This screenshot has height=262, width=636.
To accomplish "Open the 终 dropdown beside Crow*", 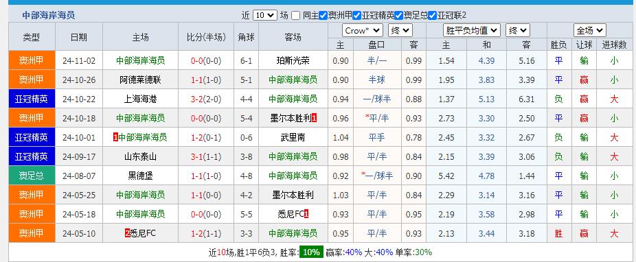I will [x=400, y=30].
